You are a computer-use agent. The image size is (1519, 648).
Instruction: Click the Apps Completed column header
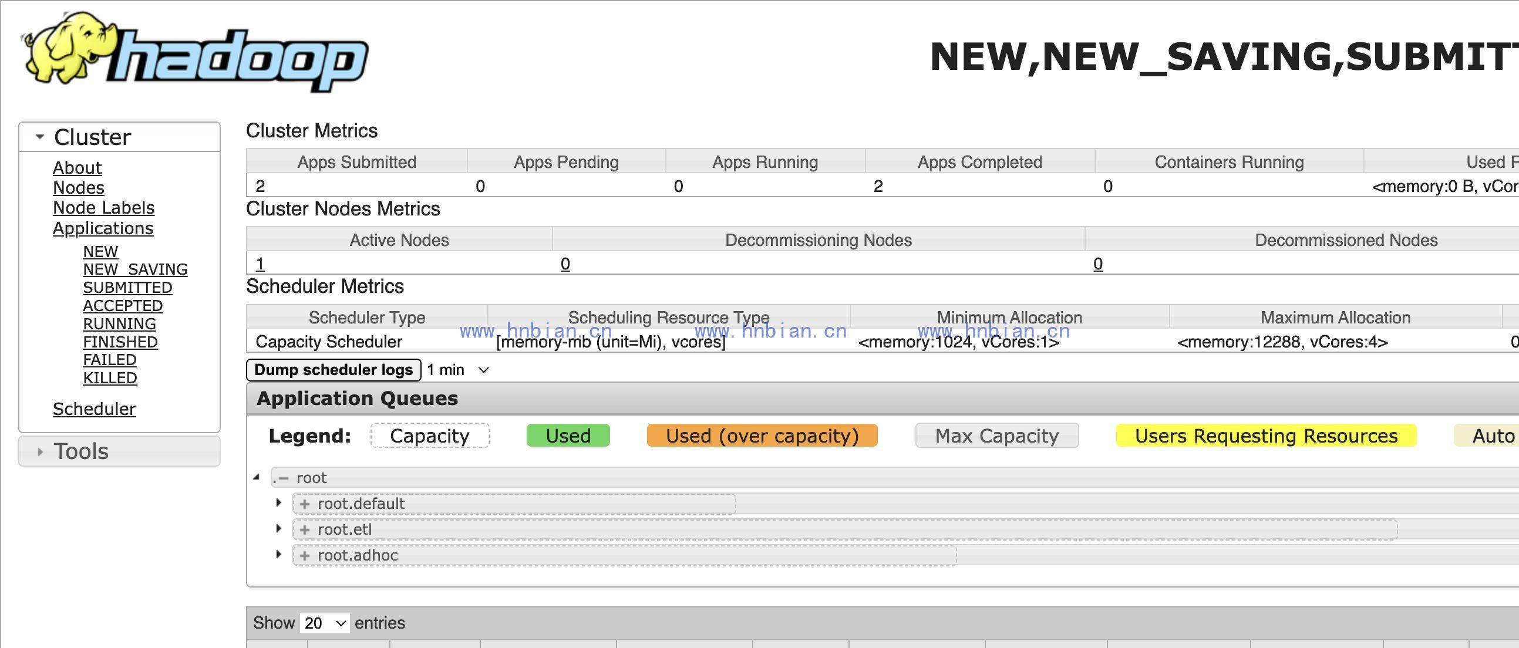(979, 161)
